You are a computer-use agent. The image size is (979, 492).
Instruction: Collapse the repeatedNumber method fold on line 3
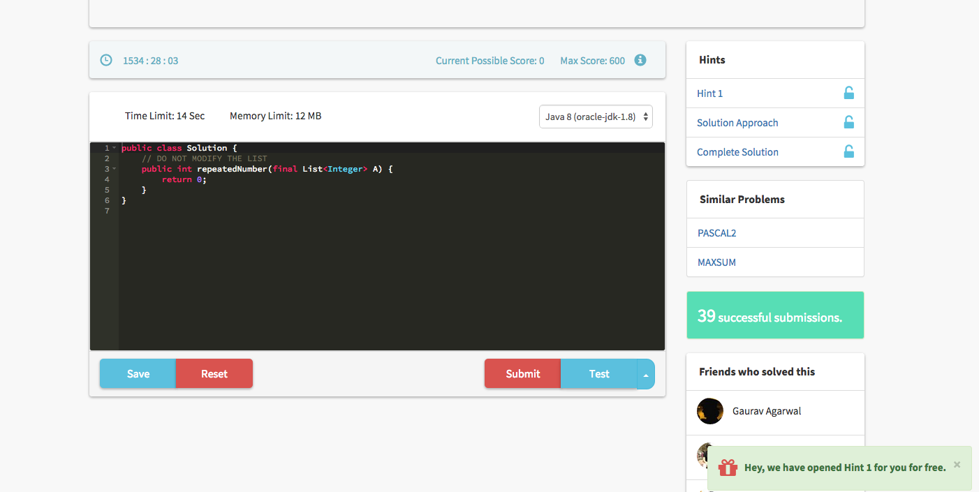click(115, 169)
